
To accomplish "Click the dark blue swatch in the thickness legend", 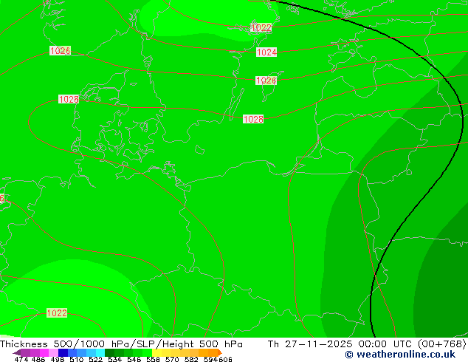I will 63,352.
